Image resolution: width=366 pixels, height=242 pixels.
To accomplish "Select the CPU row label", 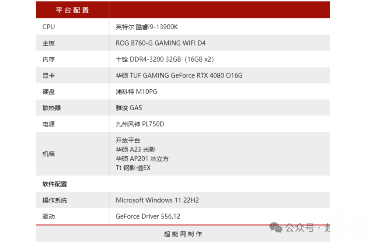I will coord(49,27).
